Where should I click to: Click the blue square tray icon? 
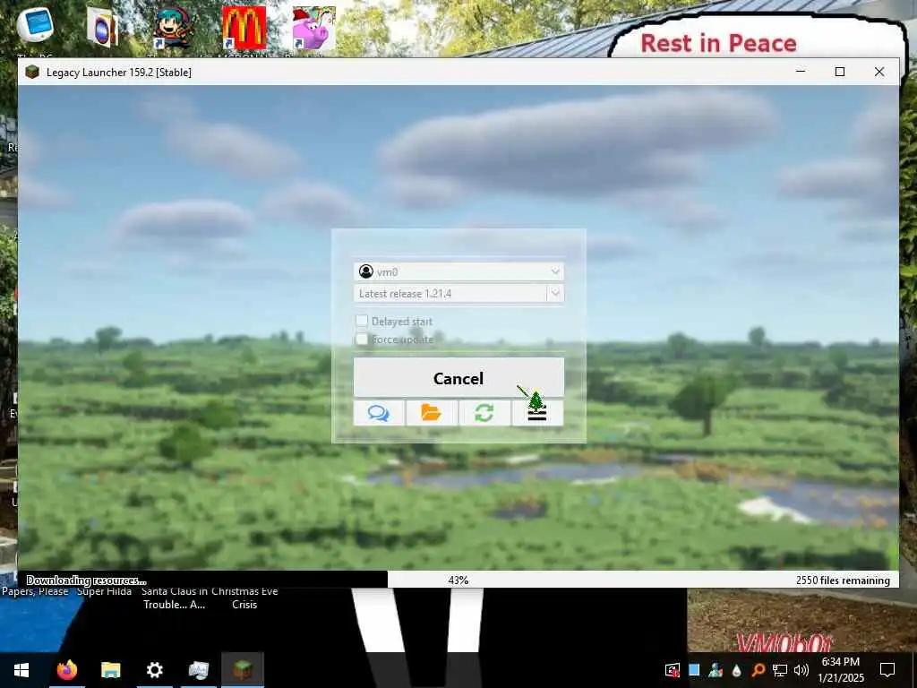(694, 670)
